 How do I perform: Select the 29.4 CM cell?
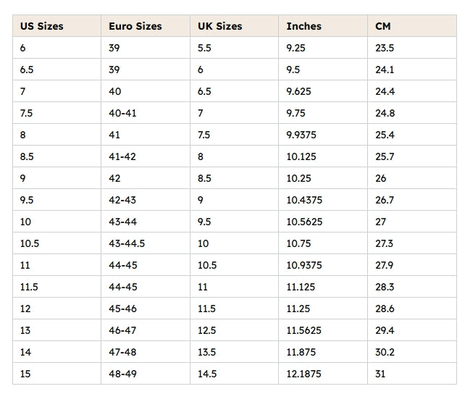pos(412,330)
